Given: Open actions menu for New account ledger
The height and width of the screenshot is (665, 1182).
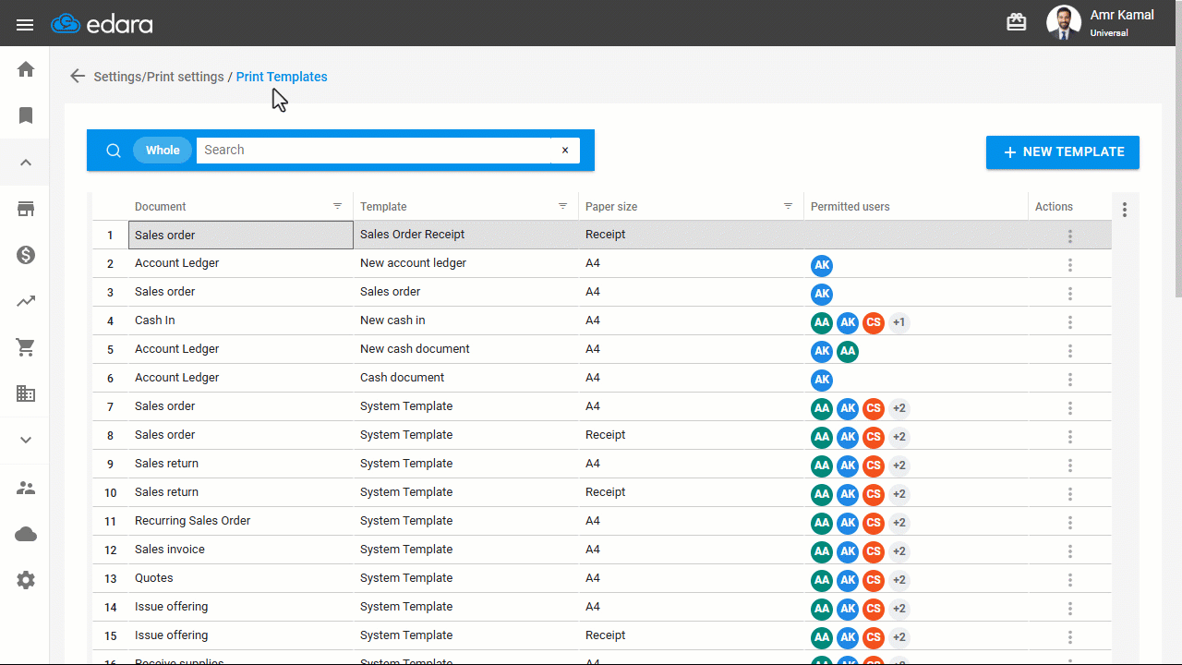Looking at the screenshot, I should [1070, 265].
